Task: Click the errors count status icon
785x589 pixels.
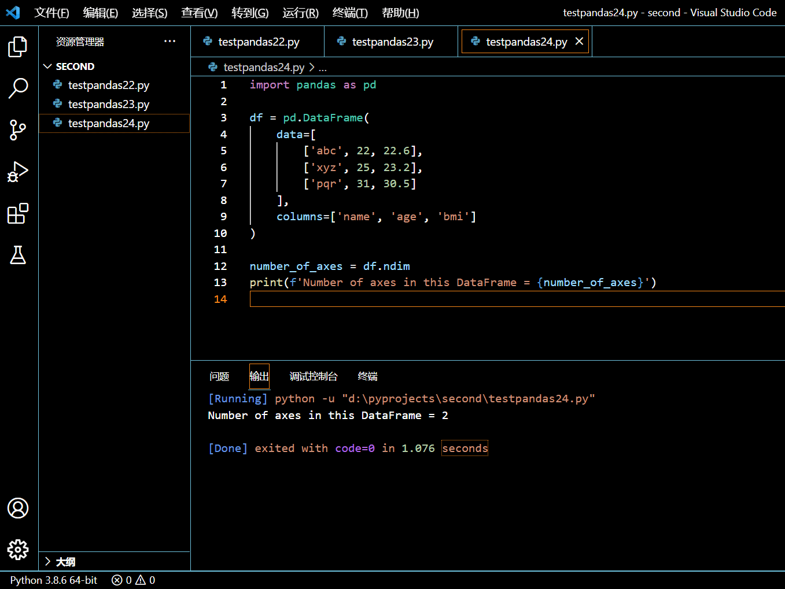Action: tap(117, 580)
